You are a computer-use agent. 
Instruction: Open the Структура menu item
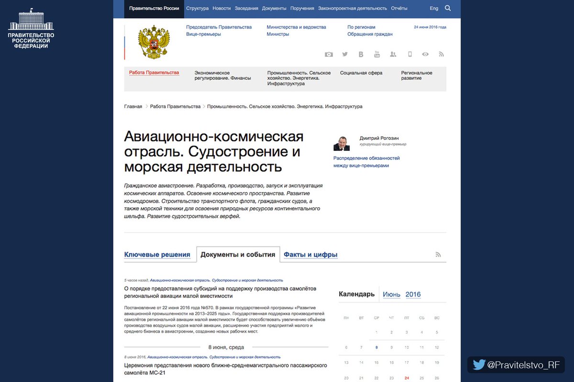[198, 9]
